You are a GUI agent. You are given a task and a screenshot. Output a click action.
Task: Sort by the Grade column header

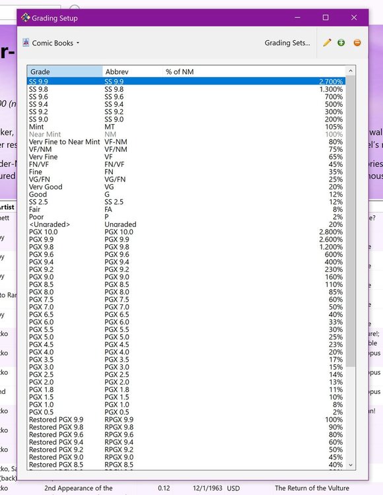click(65, 72)
